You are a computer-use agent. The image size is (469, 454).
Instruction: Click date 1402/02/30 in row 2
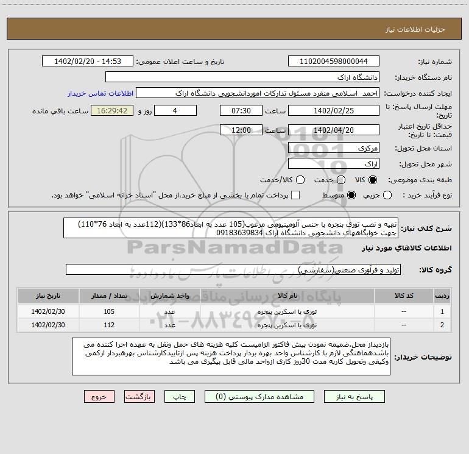48,325
